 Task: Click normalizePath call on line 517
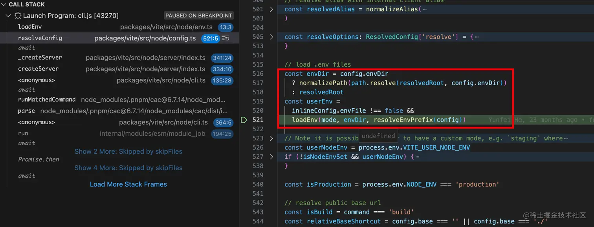coord(323,83)
